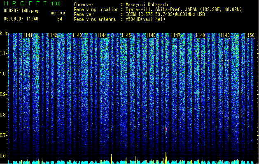Click the 0.8 kHz axis label
259x164 pixels.
[4, 115]
